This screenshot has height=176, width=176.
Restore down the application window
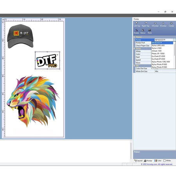tap(165, 12)
